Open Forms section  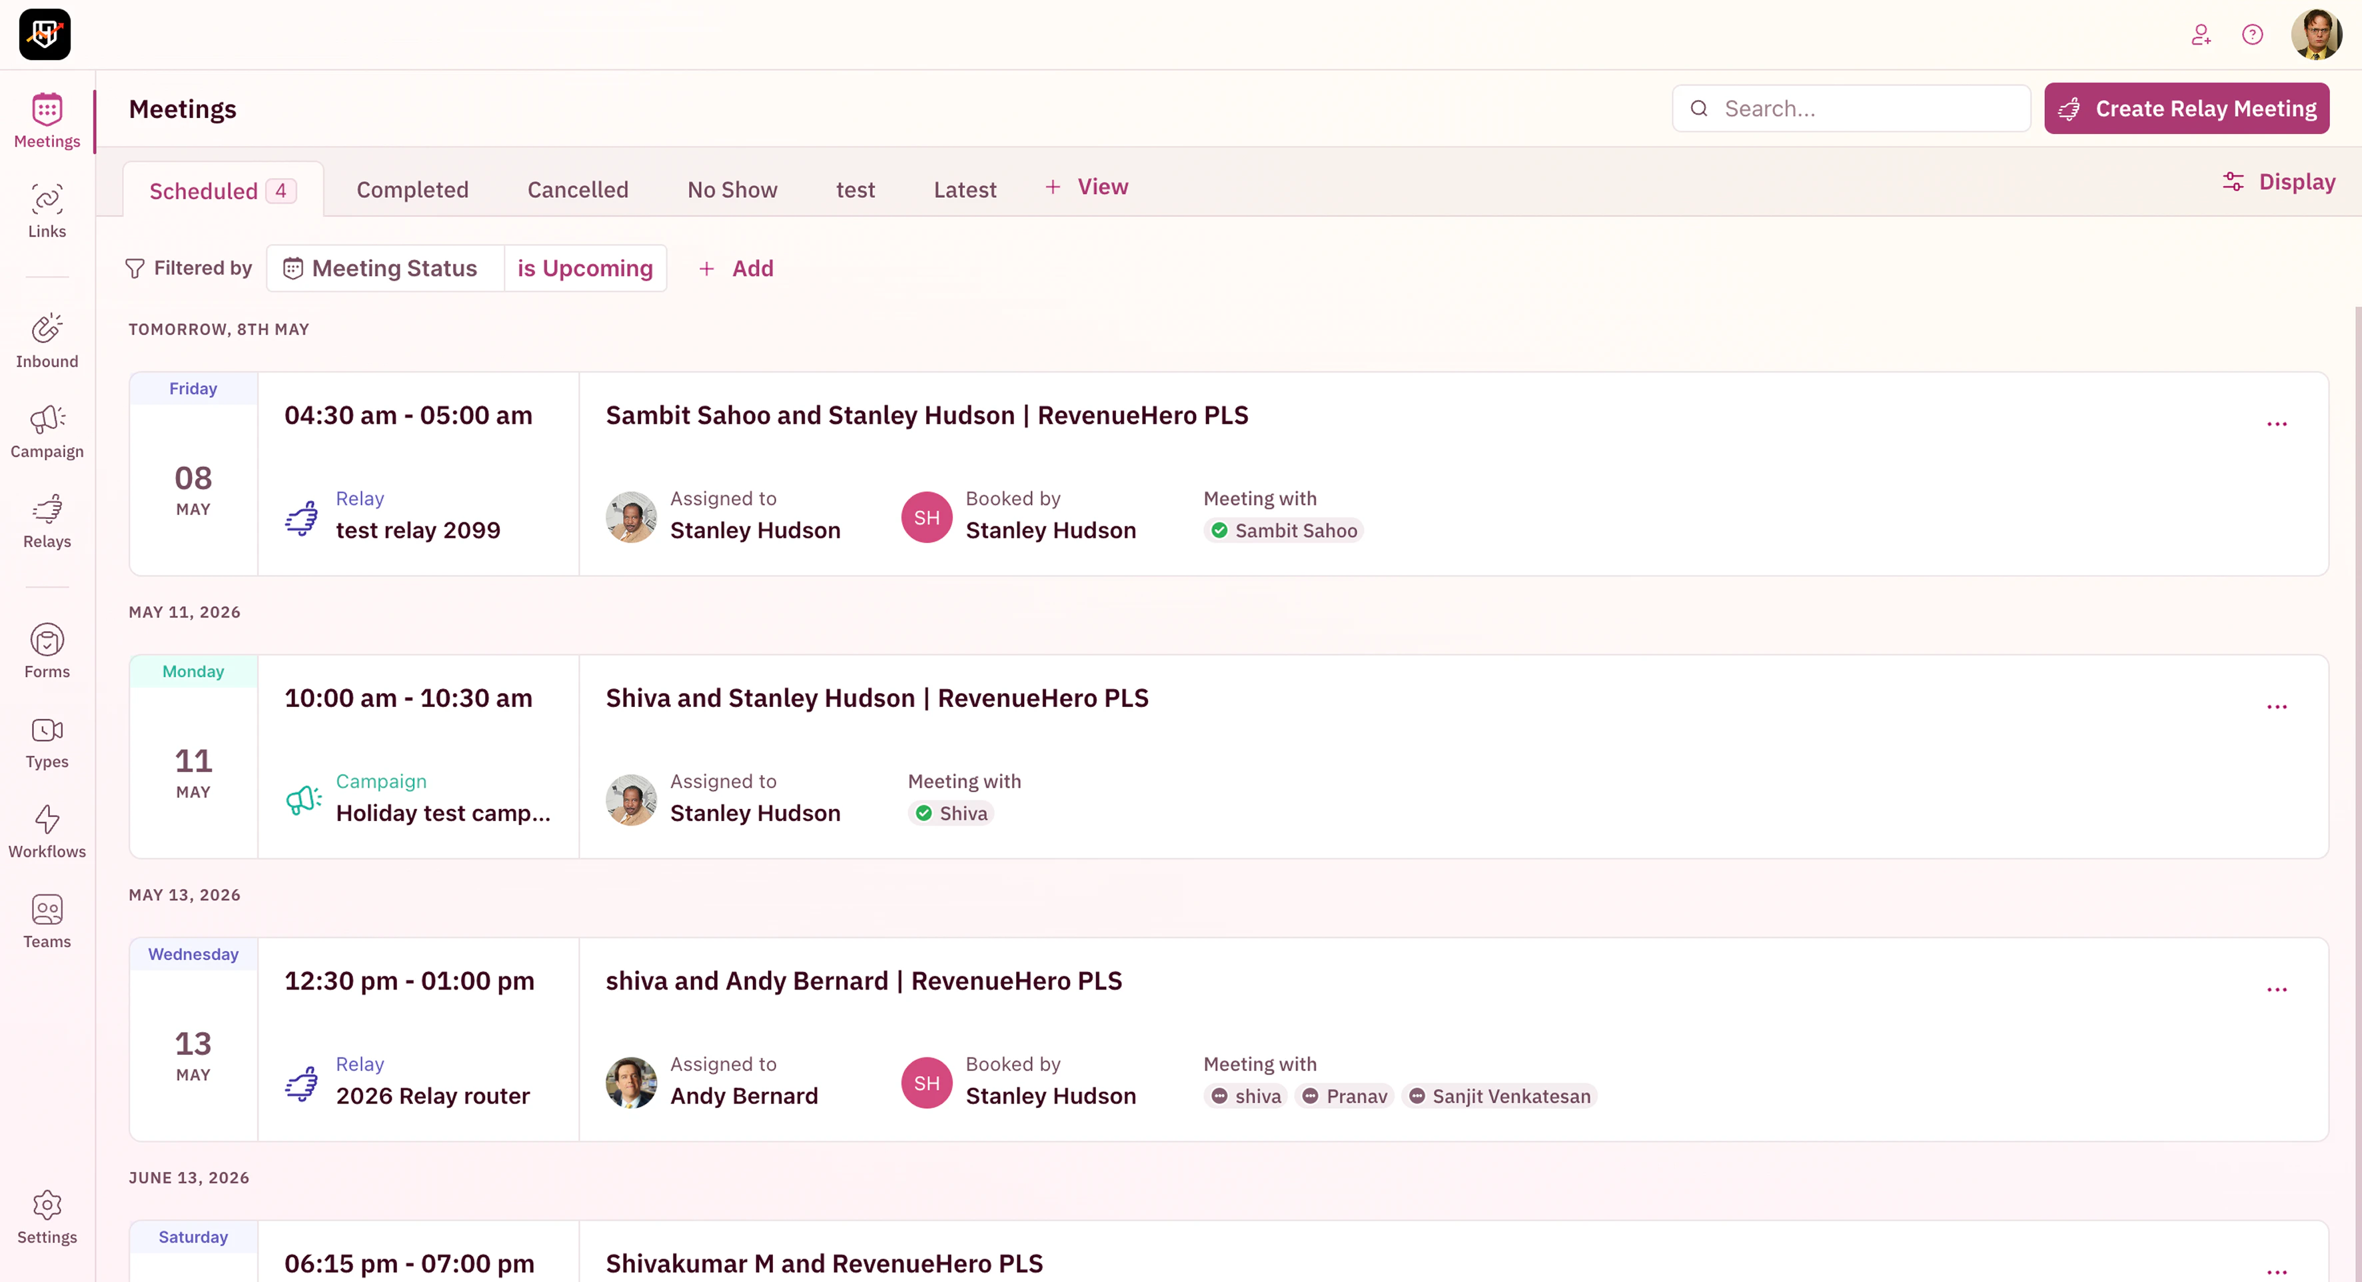click(47, 651)
